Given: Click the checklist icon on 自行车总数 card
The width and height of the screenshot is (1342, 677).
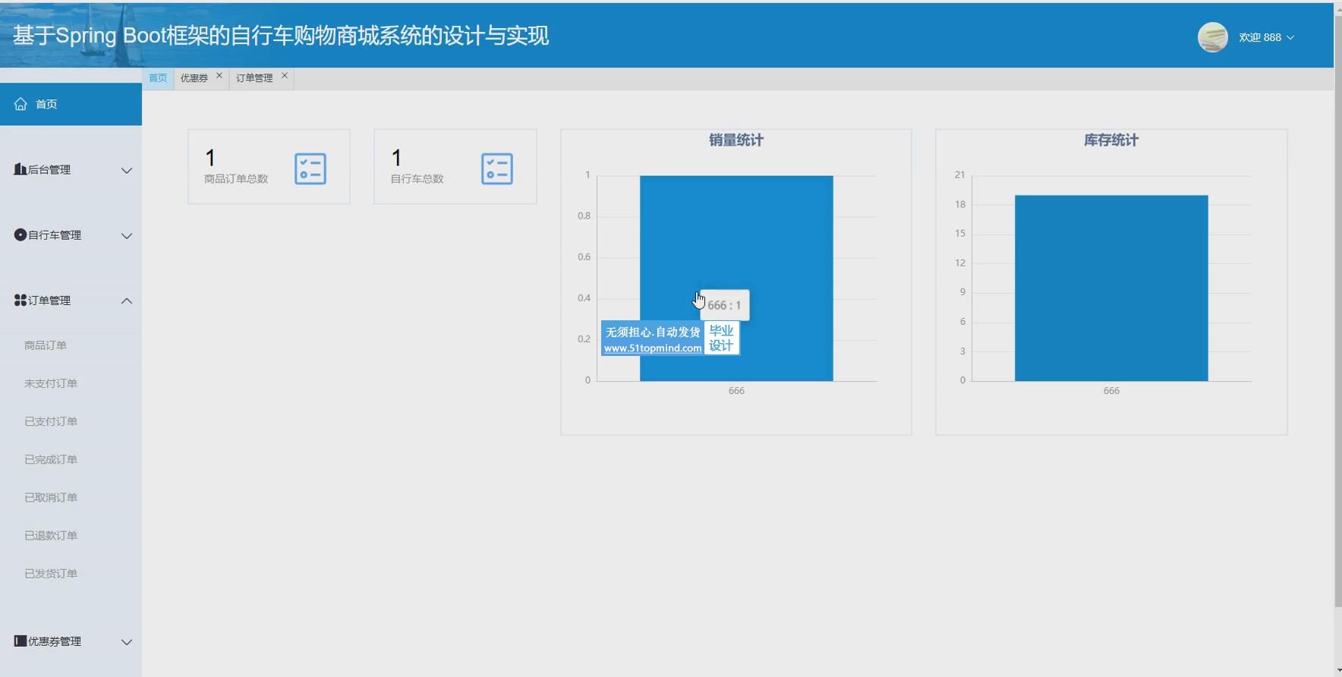Looking at the screenshot, I should [x=496, y=168].
